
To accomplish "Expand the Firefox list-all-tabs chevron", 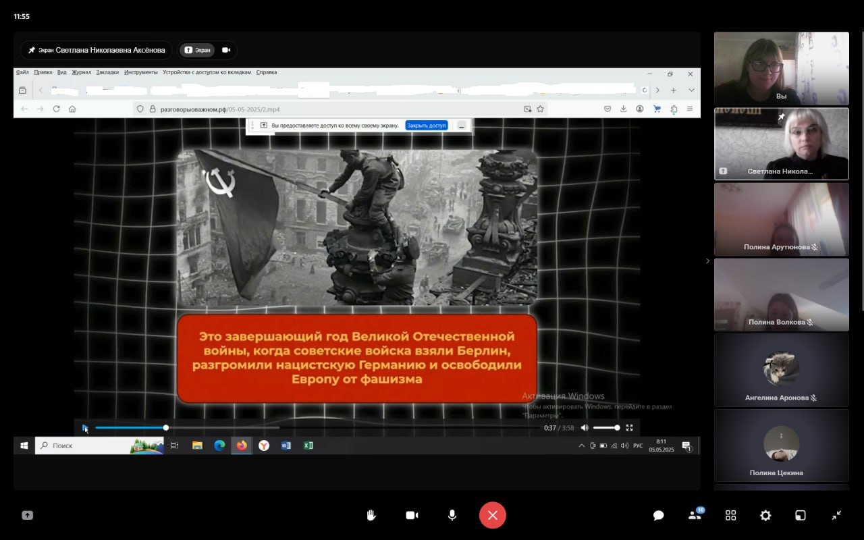I will 691,90.
